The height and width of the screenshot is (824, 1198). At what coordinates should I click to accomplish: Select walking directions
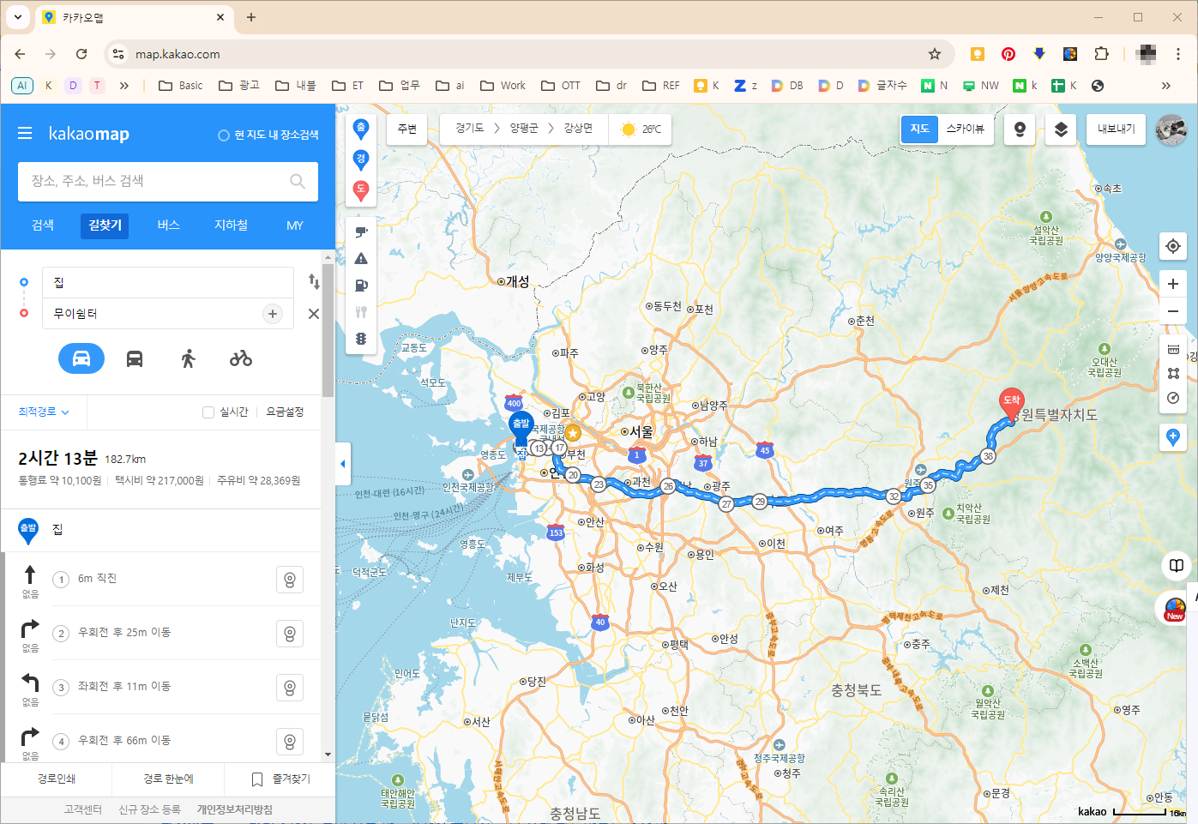(x=189, y=358)
